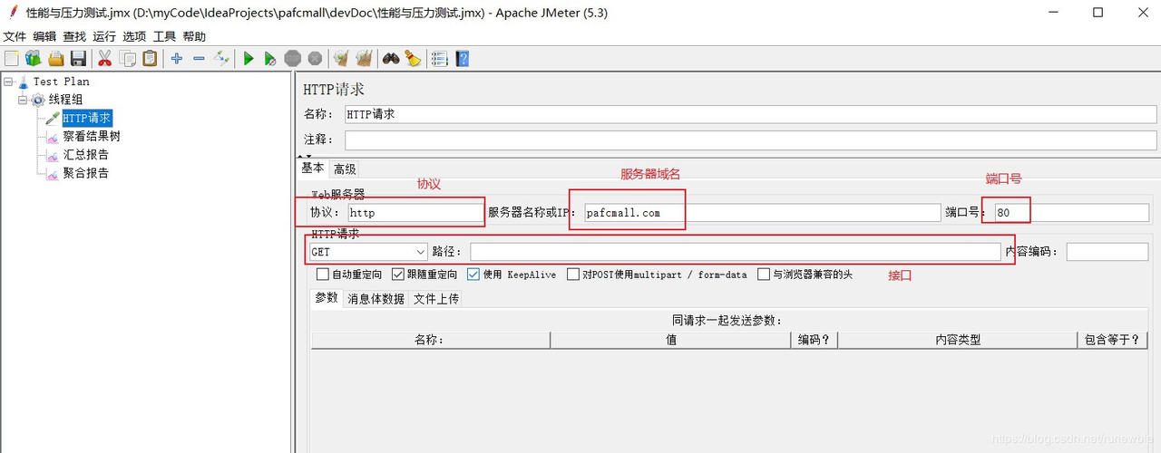This screenshot has height=453, width=1161.
Task: Click the 注释 comment field
Action: click(751, 140)
